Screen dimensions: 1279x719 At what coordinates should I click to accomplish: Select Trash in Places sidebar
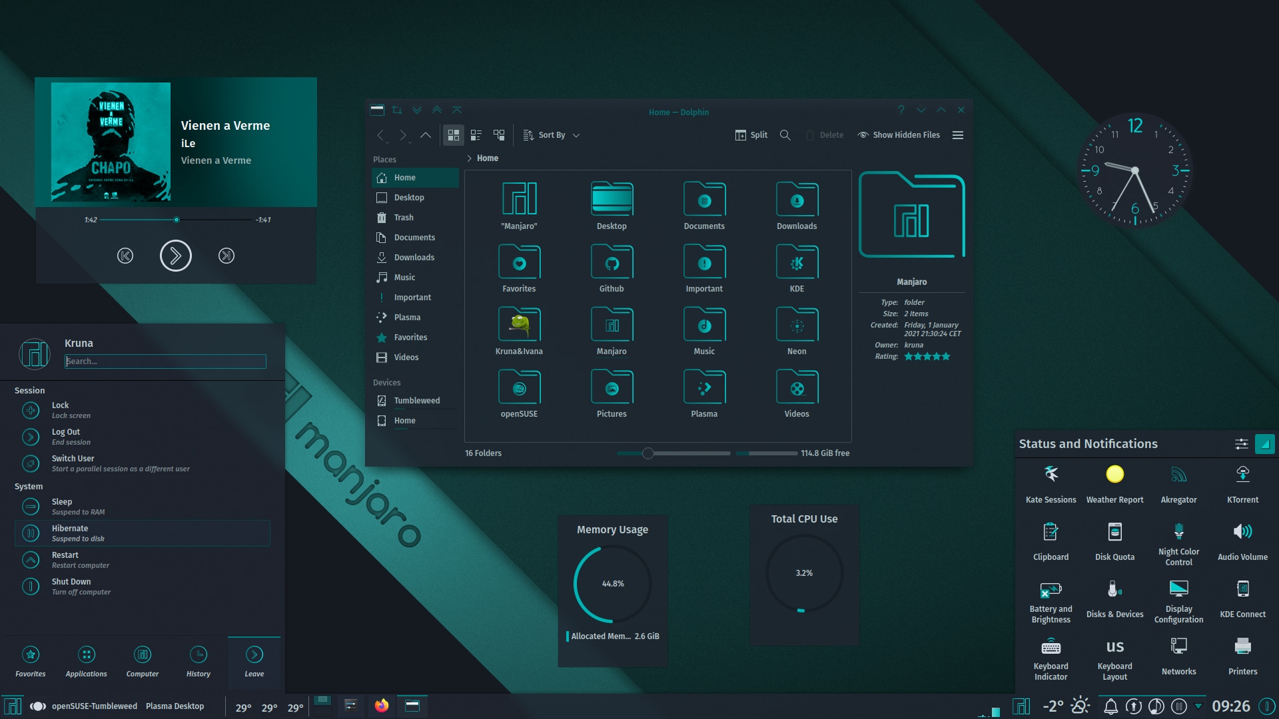tap(415, 218)
